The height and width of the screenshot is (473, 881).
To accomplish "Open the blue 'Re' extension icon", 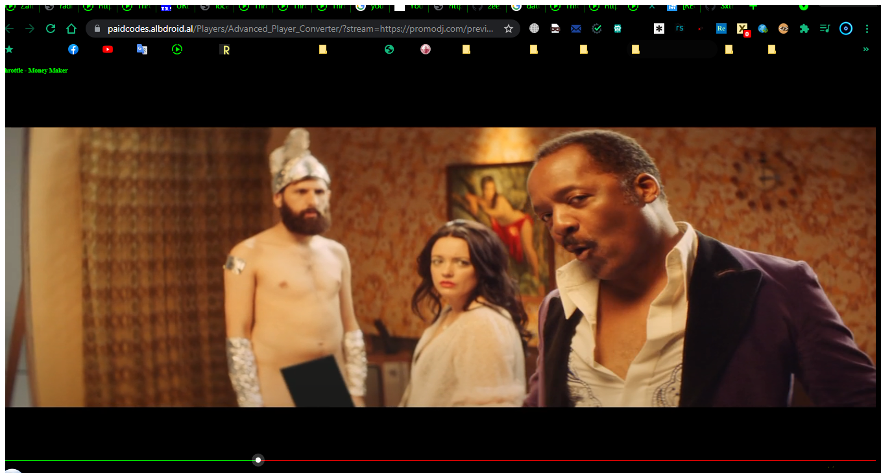I will tap(721, 29).
